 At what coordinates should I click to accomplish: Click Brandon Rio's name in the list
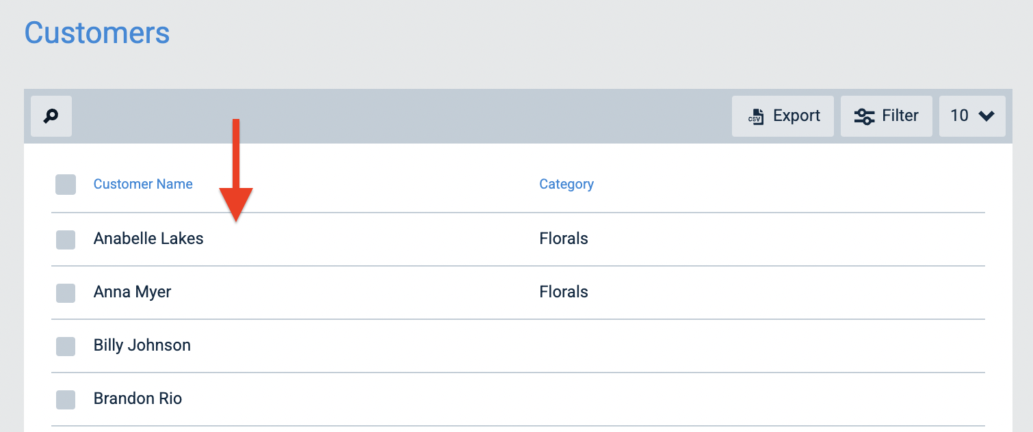click(x=138, y=399)
